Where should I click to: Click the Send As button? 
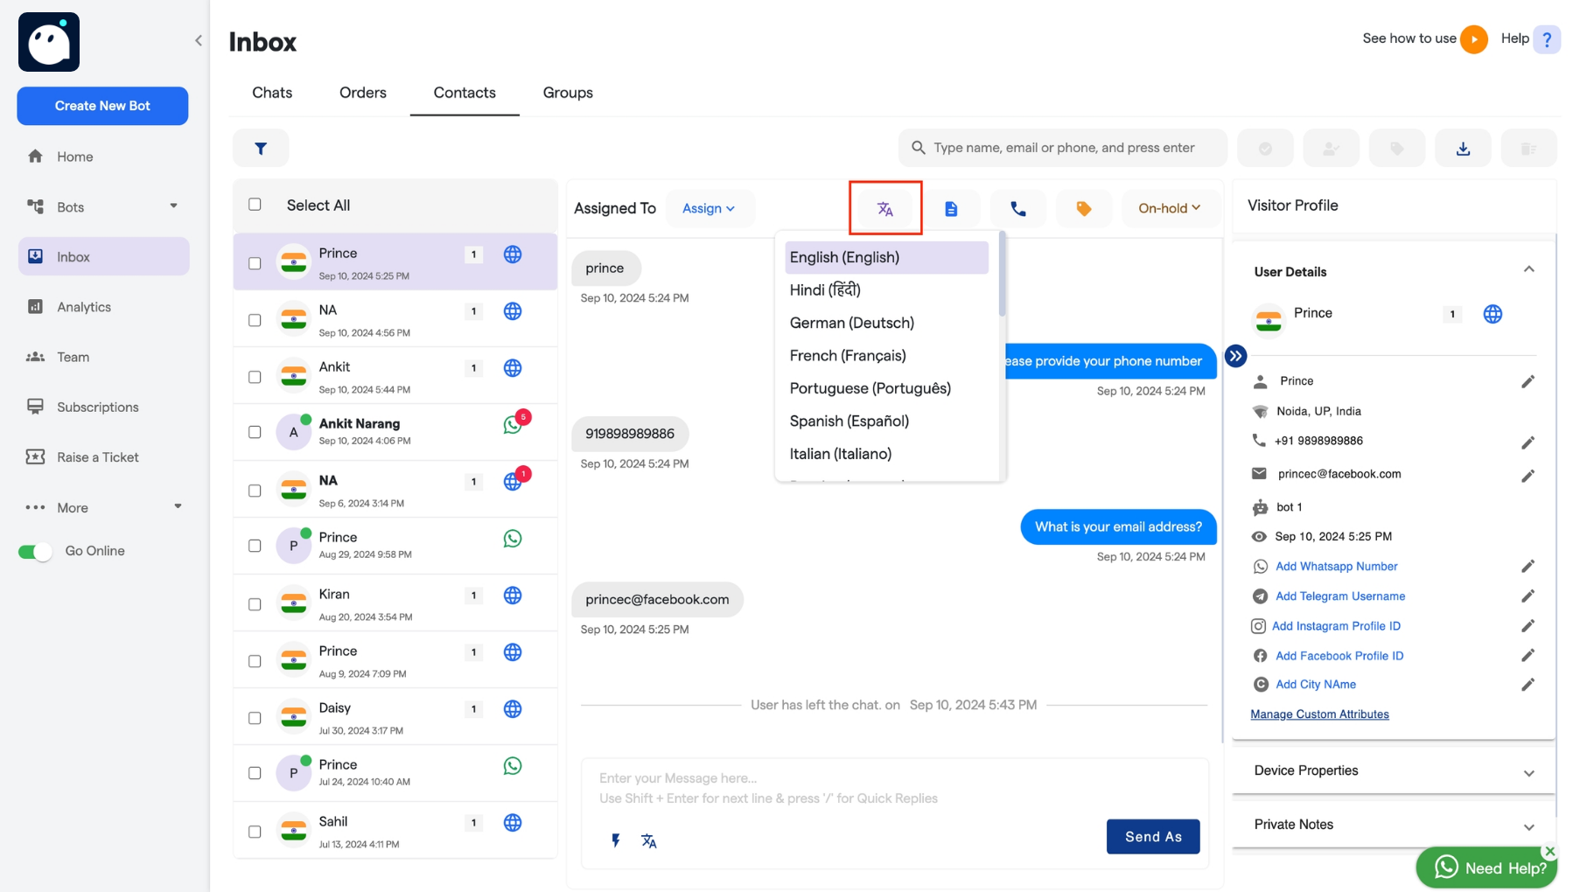click(x=1153, y=837)
